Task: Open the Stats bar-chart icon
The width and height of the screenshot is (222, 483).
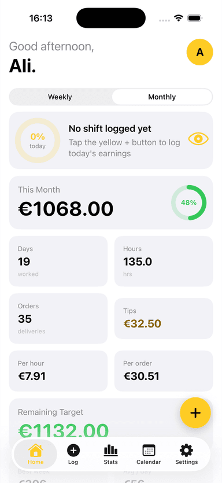Action: [x=110, y=451]
